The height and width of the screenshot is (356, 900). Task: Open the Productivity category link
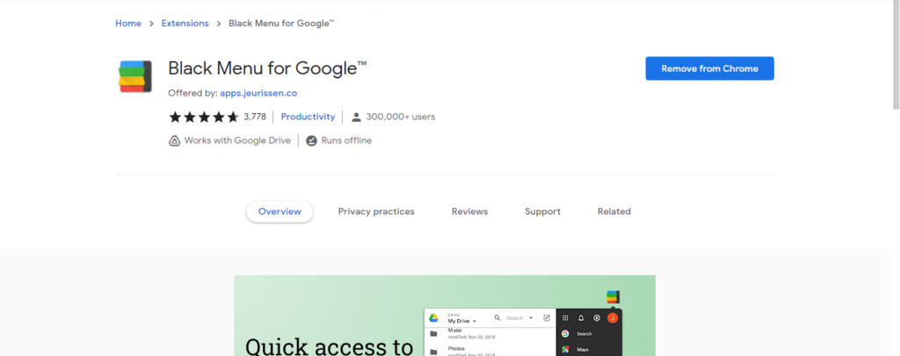308,117
